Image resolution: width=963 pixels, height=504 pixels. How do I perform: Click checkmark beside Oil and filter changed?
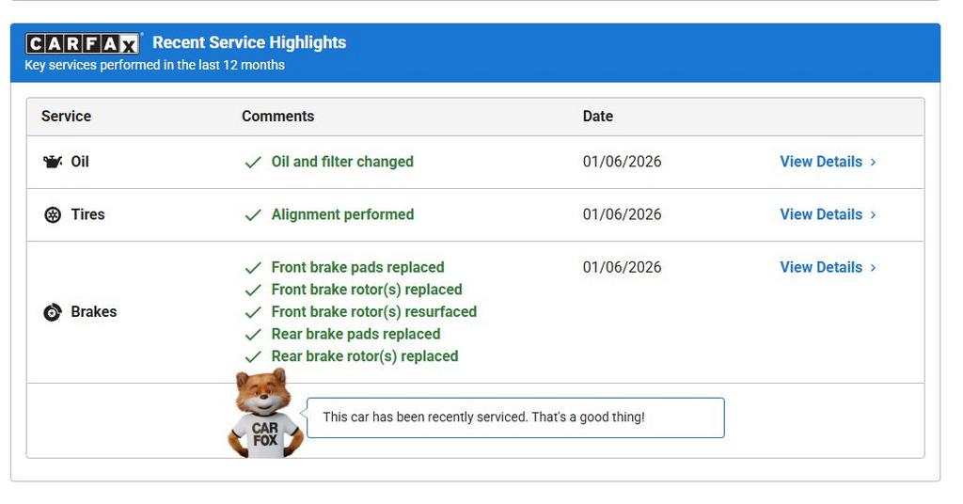252,163
